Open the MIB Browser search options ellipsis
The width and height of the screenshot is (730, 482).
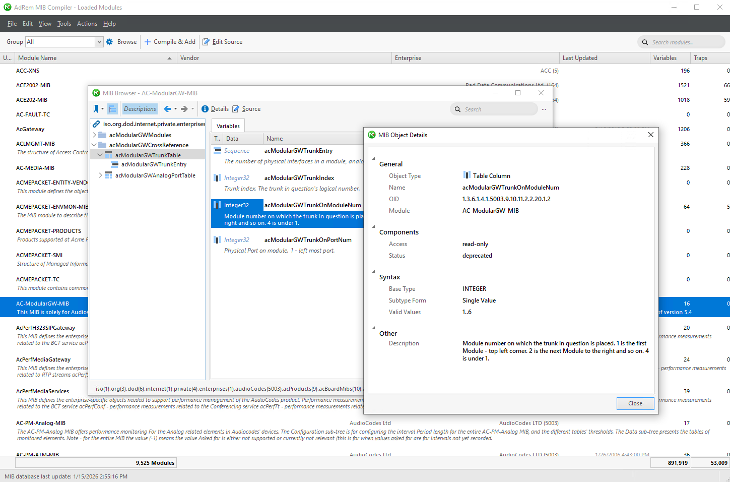click(544, 109)
